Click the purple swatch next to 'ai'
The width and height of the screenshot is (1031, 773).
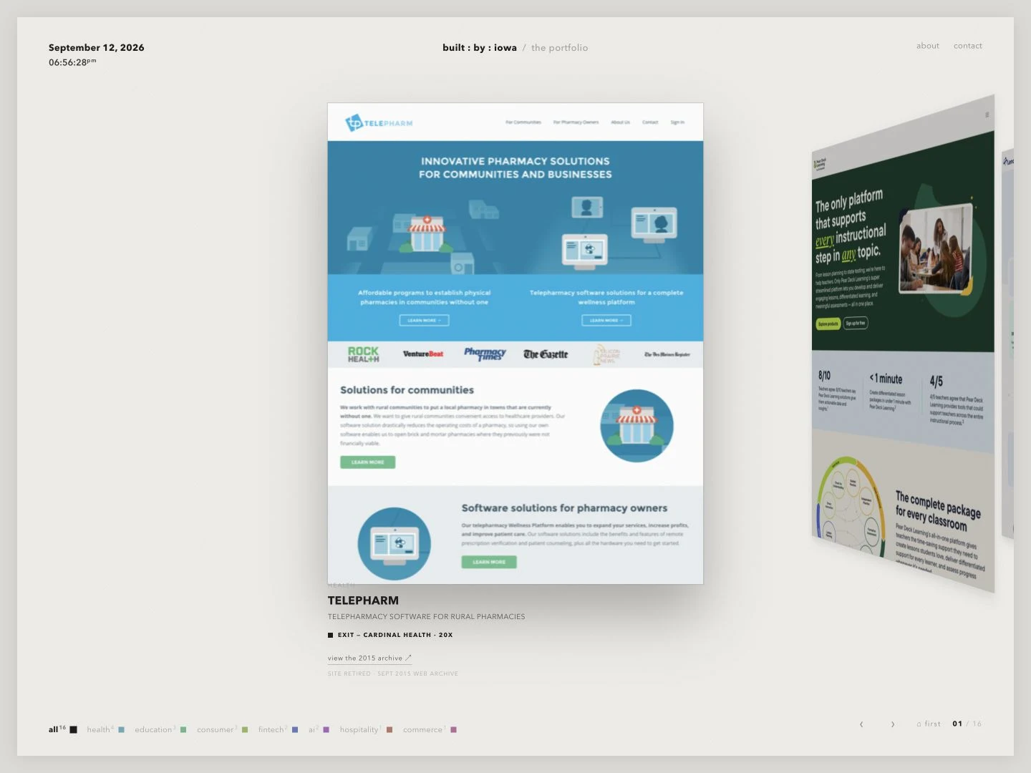tap(326, 730)
